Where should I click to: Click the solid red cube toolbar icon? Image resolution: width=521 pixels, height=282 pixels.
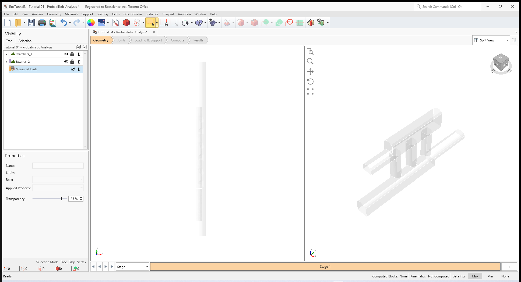[126, 23]
